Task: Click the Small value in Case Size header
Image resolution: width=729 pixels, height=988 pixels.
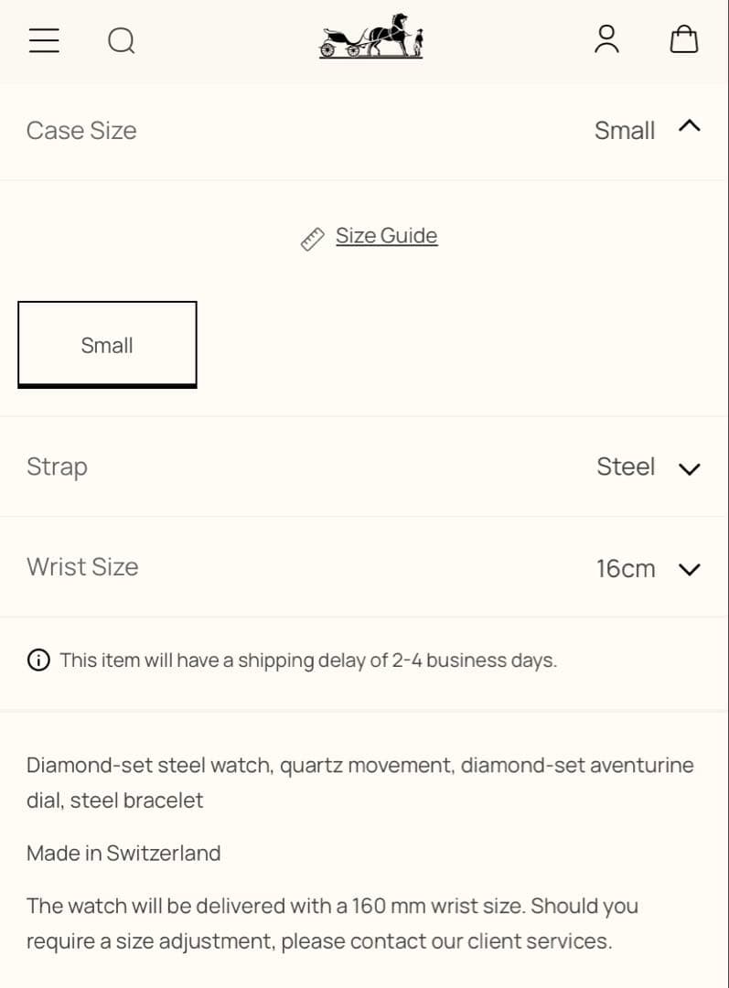Action: (x=625, y=131)
